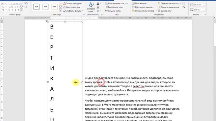Screen dimensions: 216x121
Task: Click the text fill color icon
Action: 98,3
